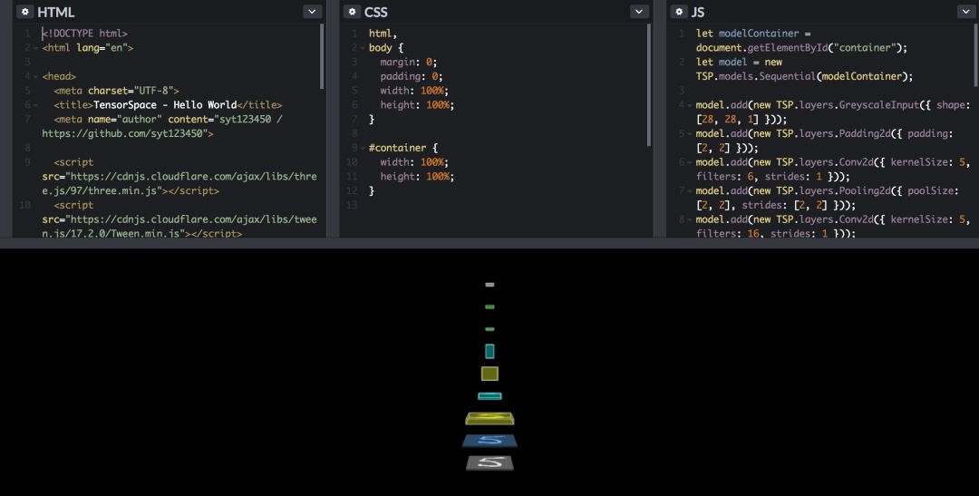Click the olive square layer in preview
The height and width of the screenshot is (496, 979).
489,374
